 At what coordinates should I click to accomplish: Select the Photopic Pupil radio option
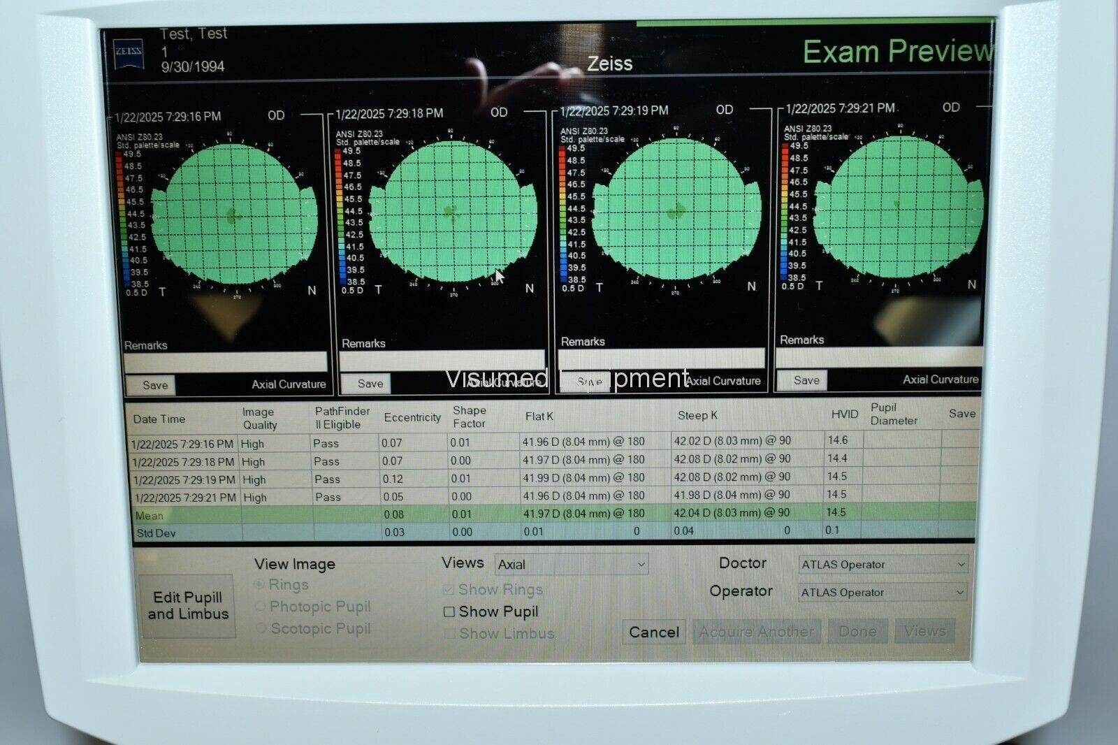point(261,607)
